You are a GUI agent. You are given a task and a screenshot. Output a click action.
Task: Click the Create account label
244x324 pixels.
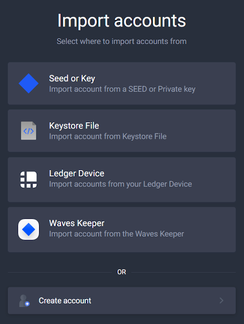pyautogui.click(x=65, y=301)
